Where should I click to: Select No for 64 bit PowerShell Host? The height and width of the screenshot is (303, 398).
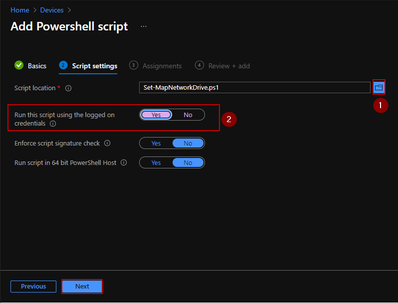188,163
